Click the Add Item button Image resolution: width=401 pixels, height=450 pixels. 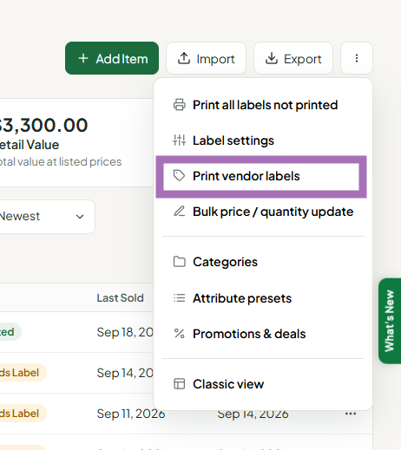112,58
